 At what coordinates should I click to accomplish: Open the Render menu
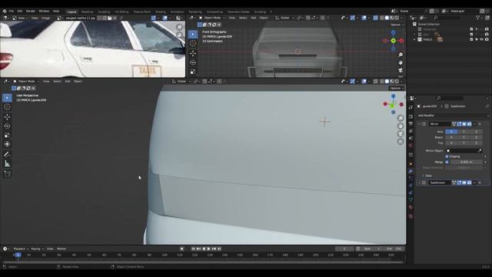[31, 11]
